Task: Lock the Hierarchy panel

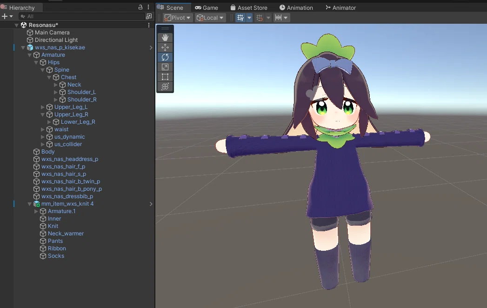Action: point(140,7)
